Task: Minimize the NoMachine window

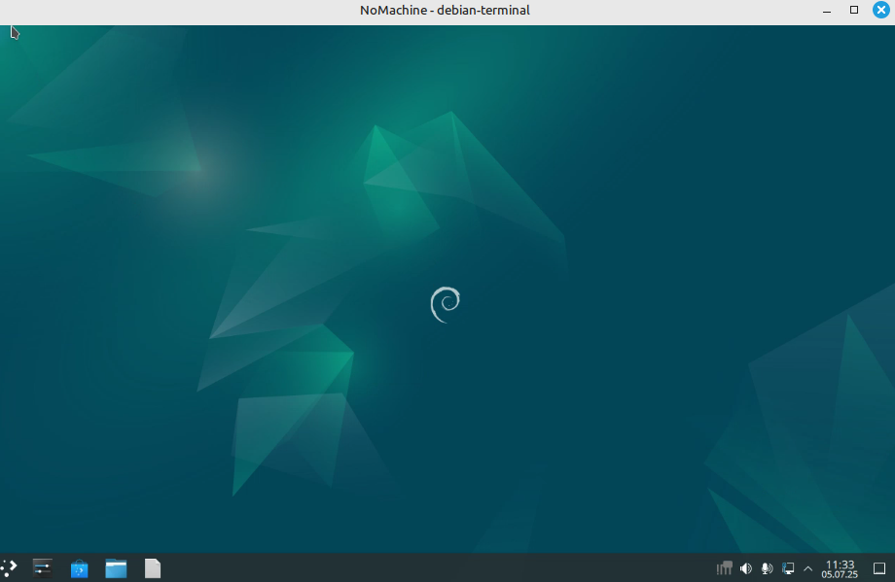Action: pos(827,11)
